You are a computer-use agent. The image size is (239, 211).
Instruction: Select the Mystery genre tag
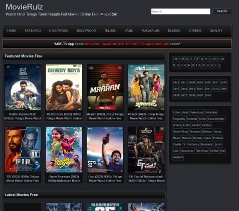click(x=197, y=138)
